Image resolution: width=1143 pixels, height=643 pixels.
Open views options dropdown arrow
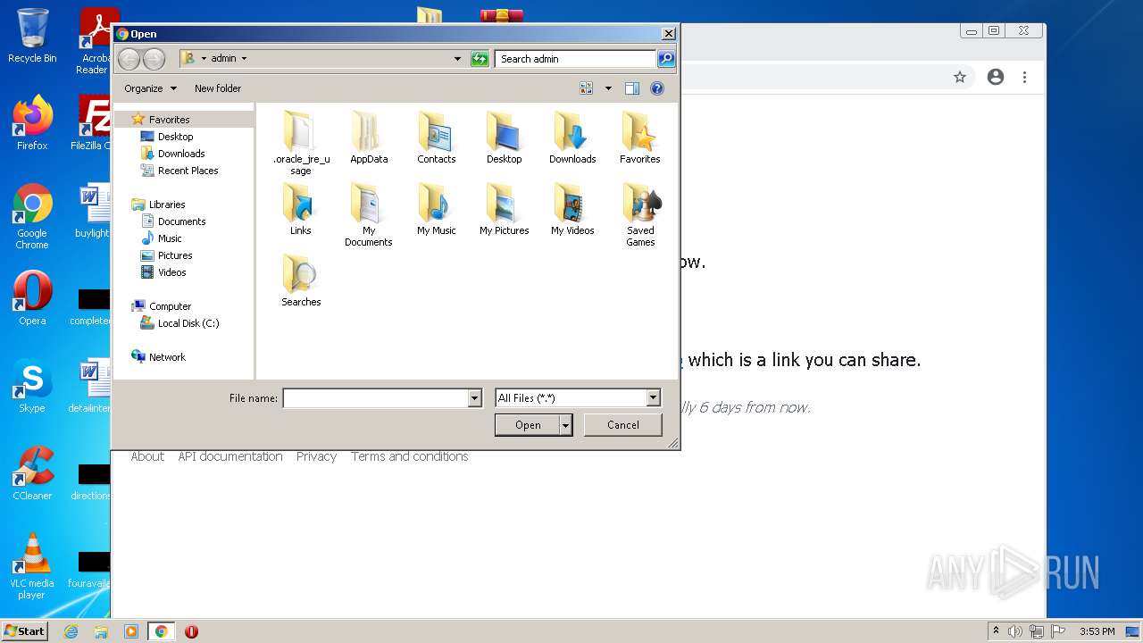pyautogui.click(x=608, y=88)
